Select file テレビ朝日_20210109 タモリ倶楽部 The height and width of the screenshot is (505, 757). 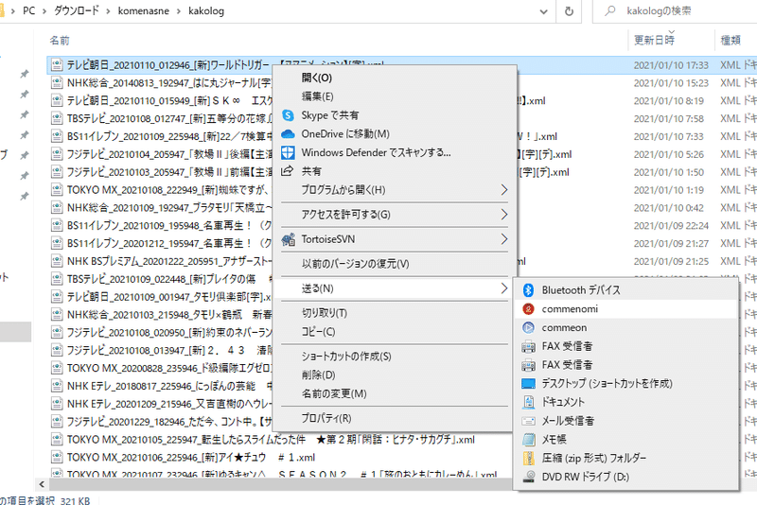click(x=169, y=297)
